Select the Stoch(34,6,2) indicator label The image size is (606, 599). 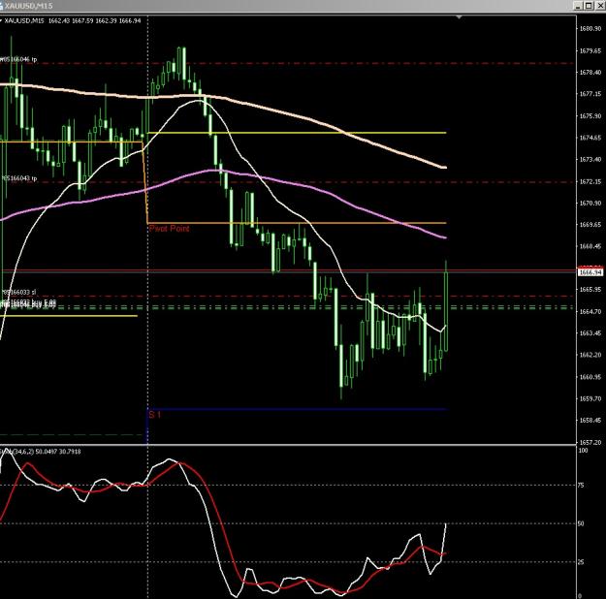pos(41,452)
